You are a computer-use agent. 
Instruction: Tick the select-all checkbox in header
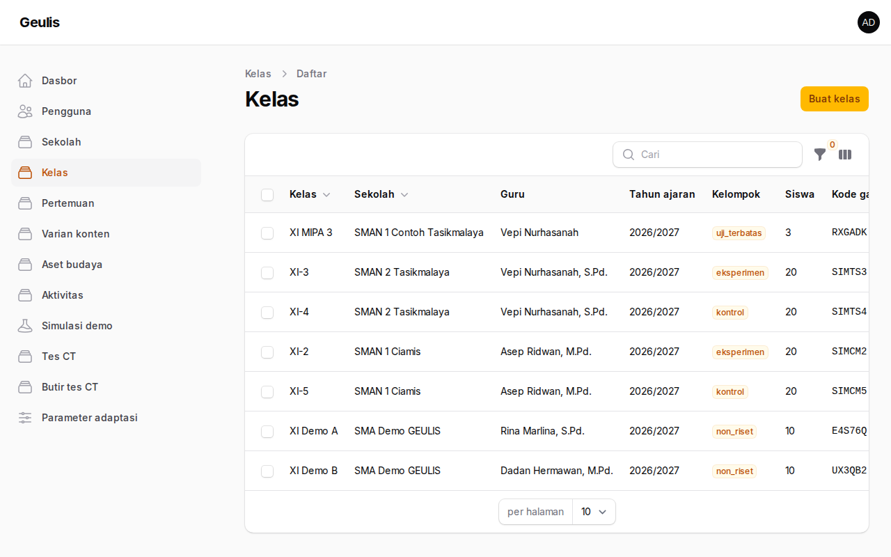(x=267, y=195)
